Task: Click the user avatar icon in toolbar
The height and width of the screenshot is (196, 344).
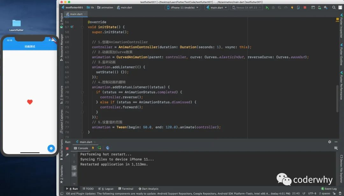Action: click(340, 8)
